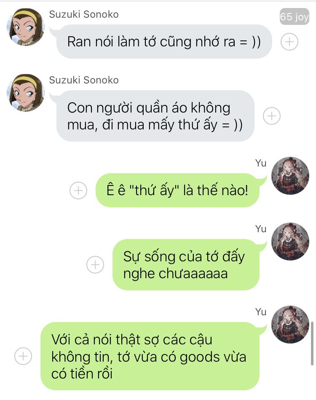Select the "Ran nói làm tớ cũng nhớ ra" bubble

coord(164,42)
